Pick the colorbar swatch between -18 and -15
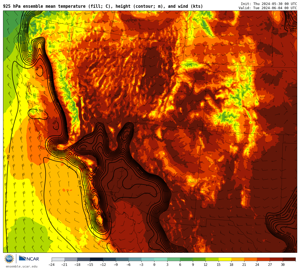 [x=84, y=259]
